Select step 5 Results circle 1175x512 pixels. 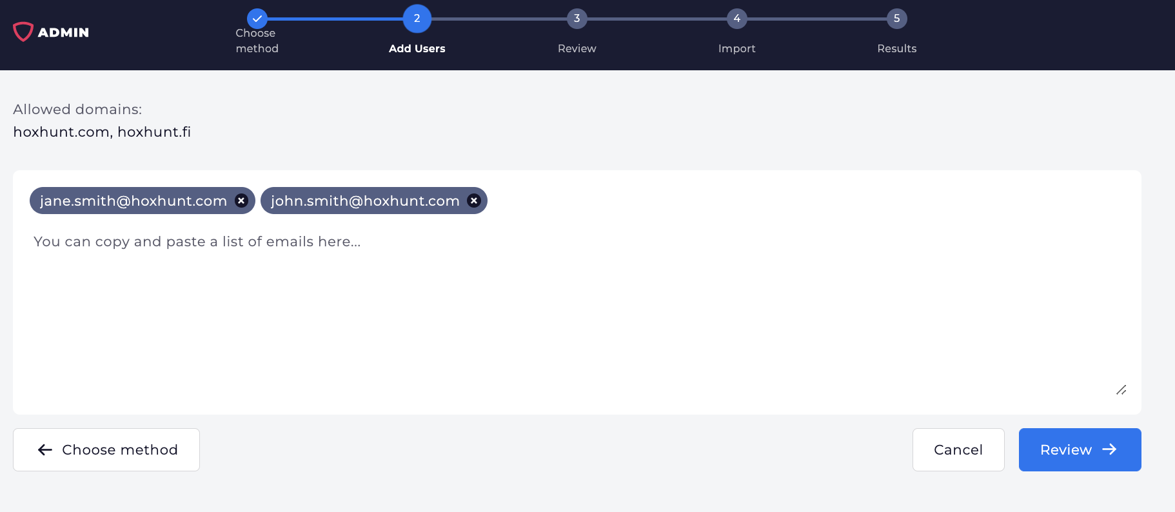[896, 19]
